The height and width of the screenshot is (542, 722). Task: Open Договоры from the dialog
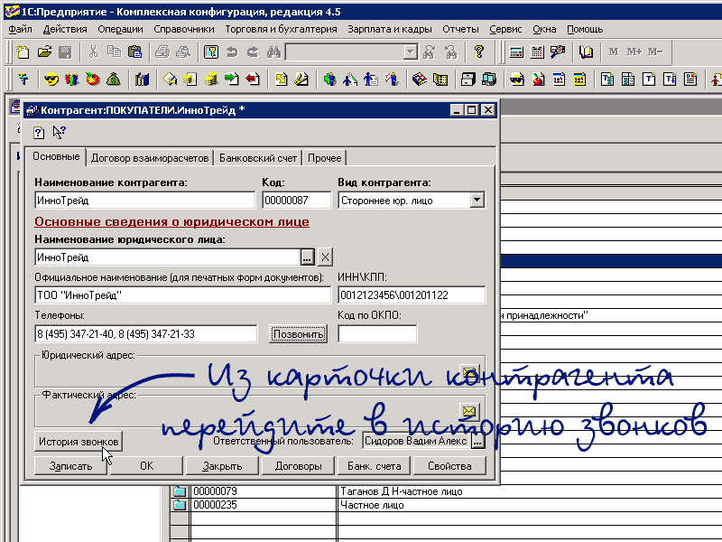(299, 466)
